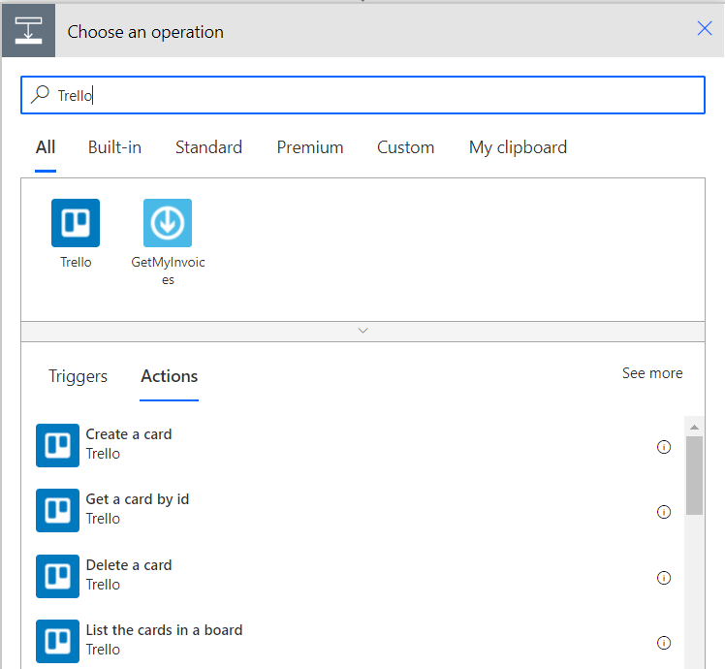Show info for Delete a card action
The image size is (725, 669).
pos(664,578)
